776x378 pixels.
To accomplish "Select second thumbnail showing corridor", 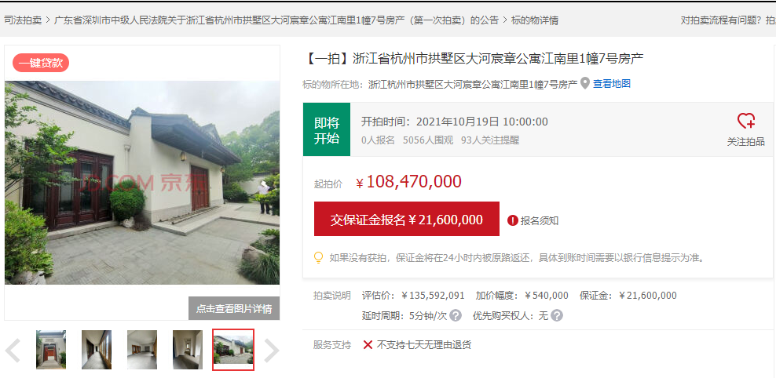I will (x=97, y=350).
